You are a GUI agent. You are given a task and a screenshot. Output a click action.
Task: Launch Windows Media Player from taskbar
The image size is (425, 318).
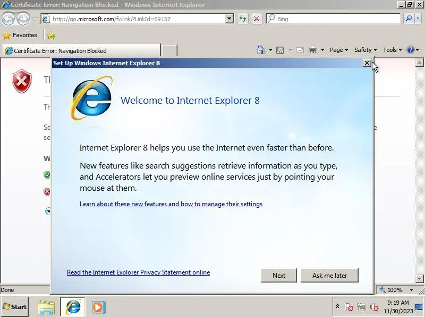tap(98, 307)
